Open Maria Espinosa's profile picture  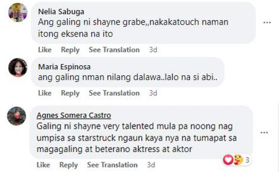(x=18, y=67)
